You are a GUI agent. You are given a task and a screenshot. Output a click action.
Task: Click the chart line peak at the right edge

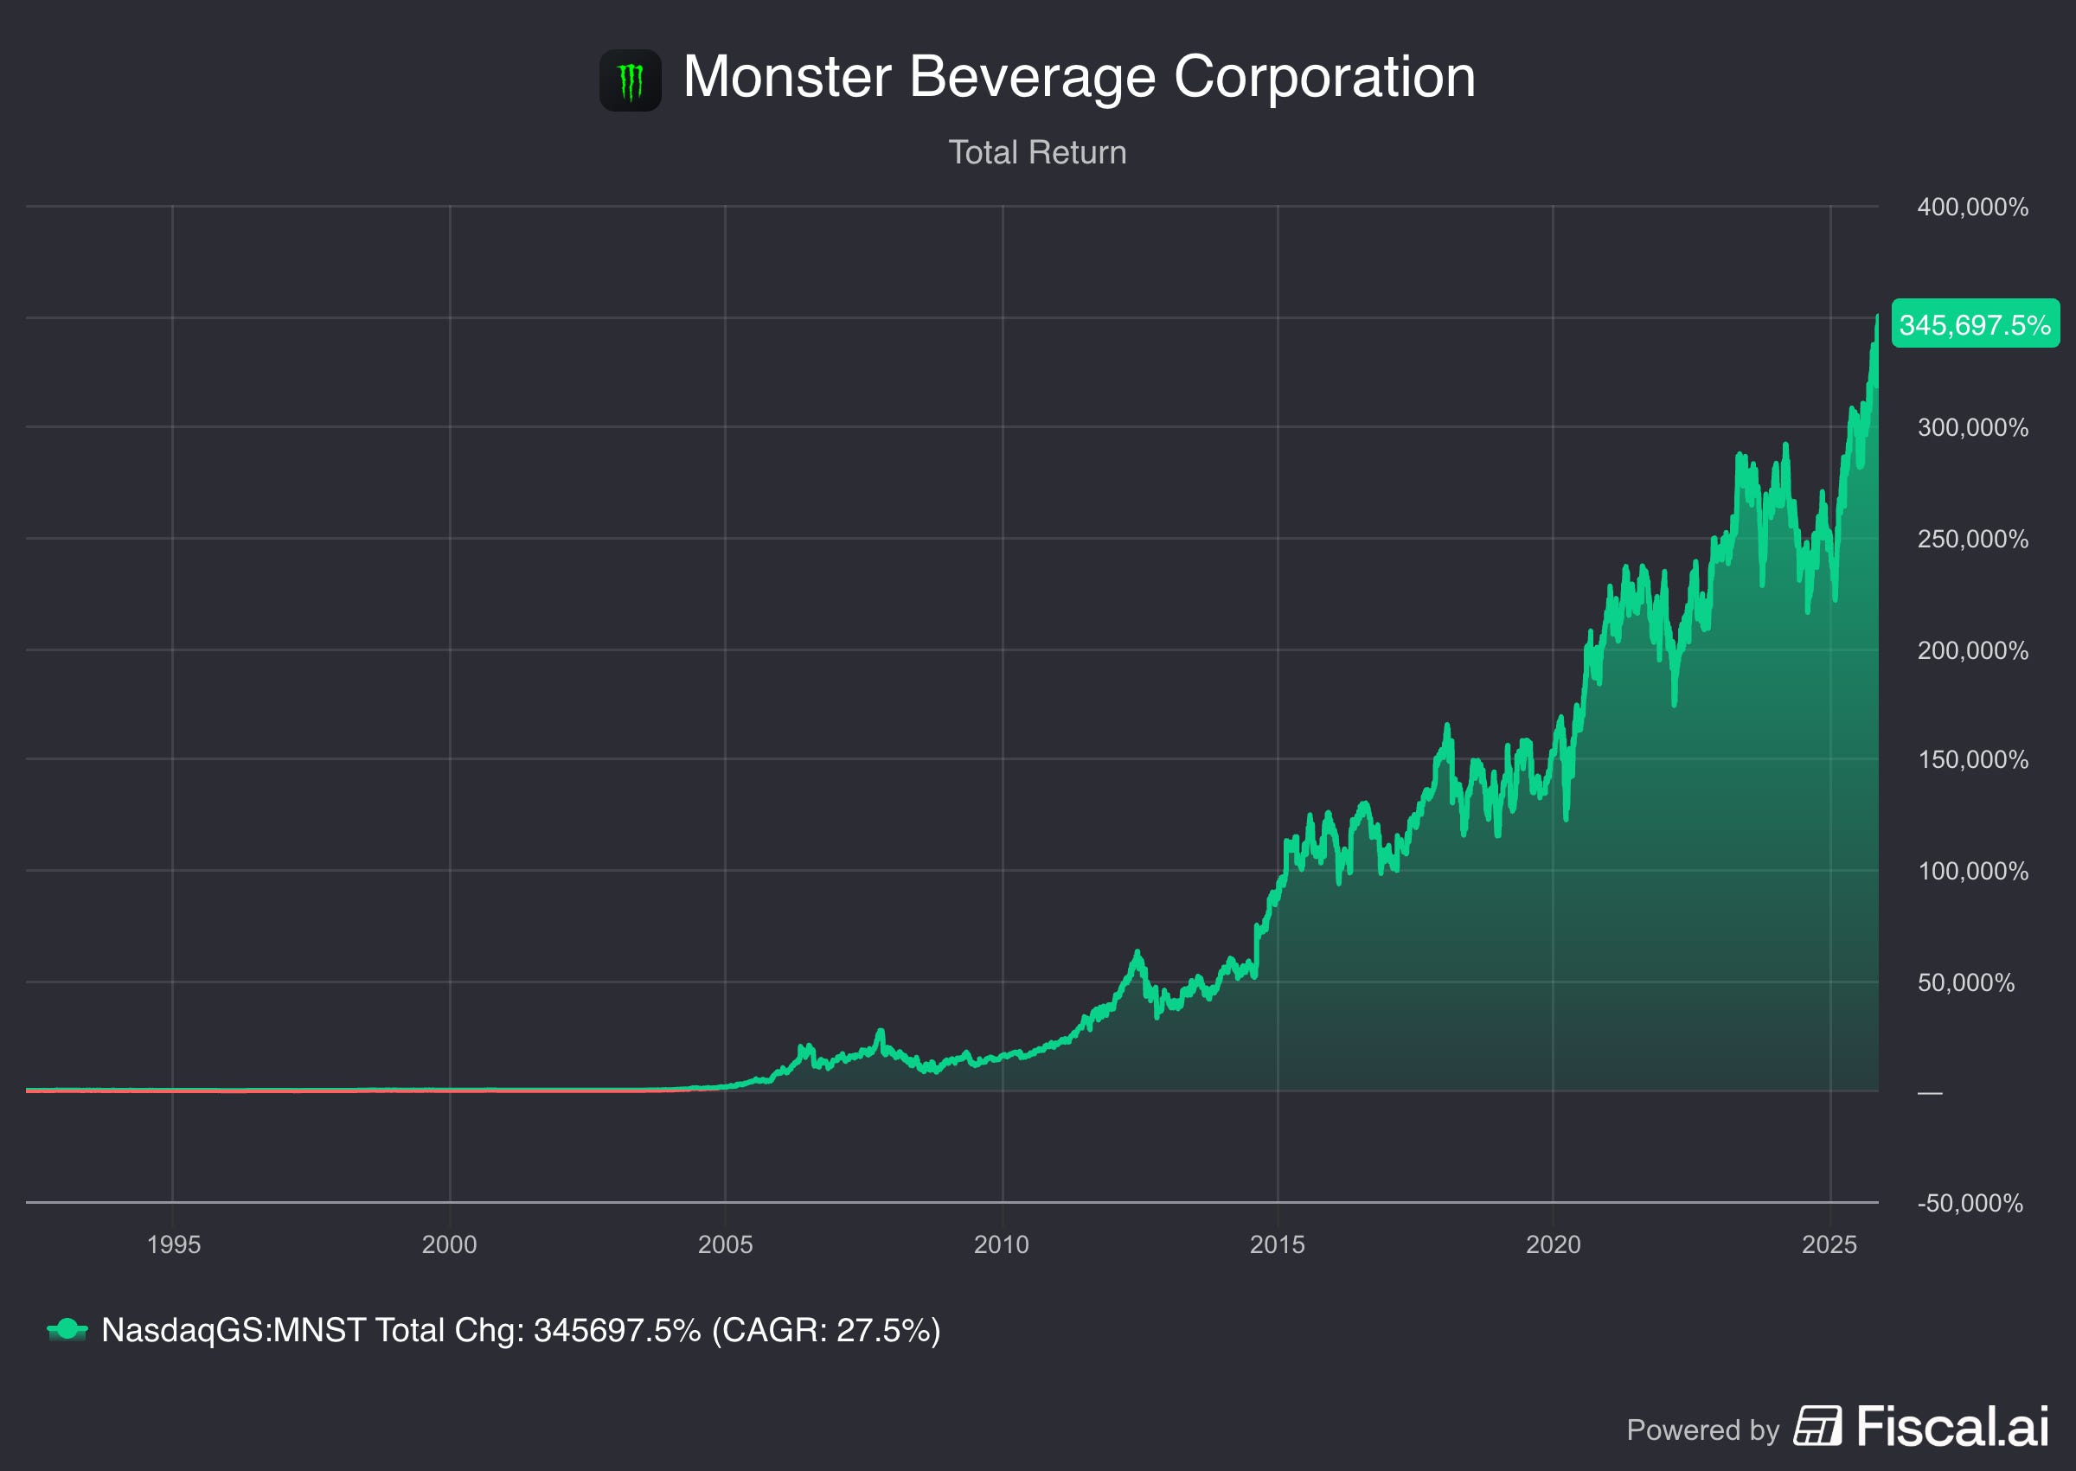[x=1876, y=317]
